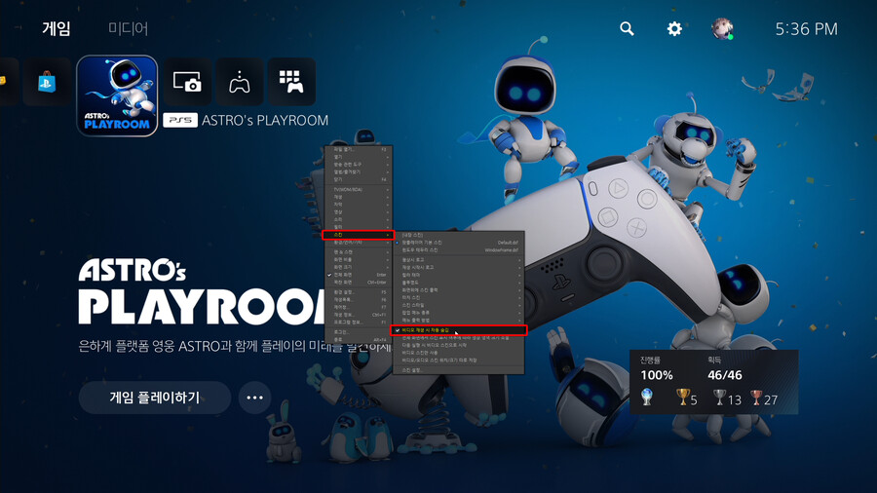Screen dimensions: 877x493
Task: Click the 46/46 earned trophies value
Action: (x=725, y=375)
